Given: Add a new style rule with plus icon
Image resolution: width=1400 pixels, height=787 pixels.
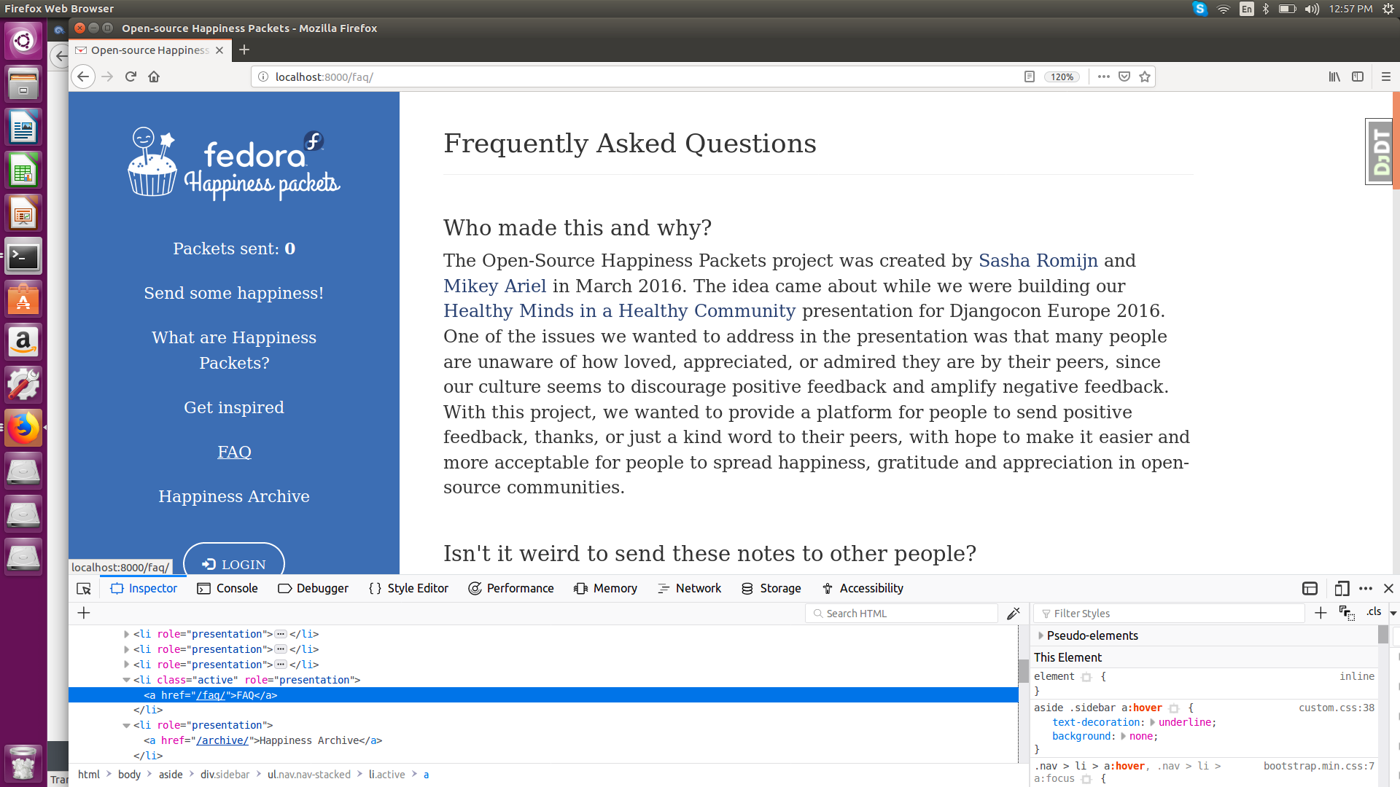Looking at the screenshot, I should [x=1321, y=613].
